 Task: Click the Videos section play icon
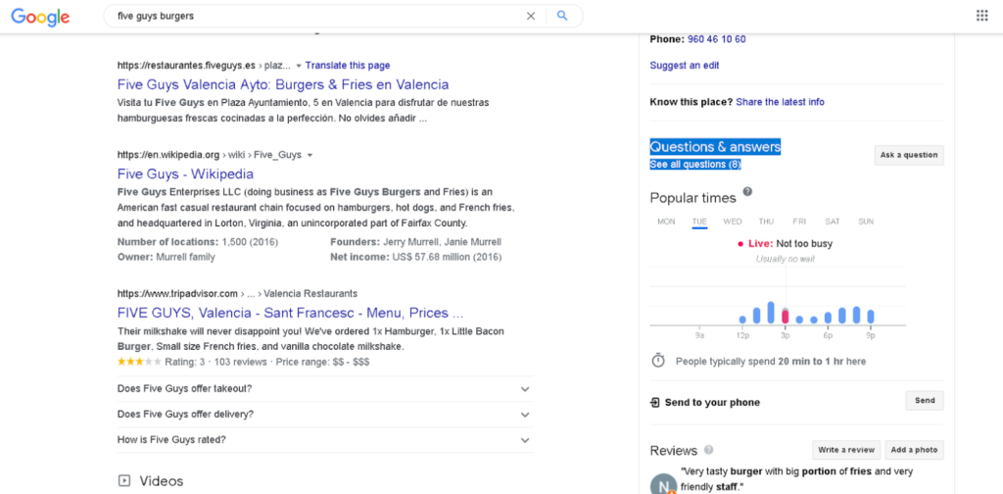[x=124, y=480]
